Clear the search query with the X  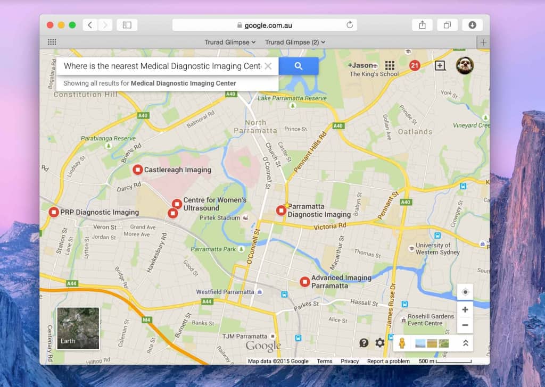pos(268,66)
